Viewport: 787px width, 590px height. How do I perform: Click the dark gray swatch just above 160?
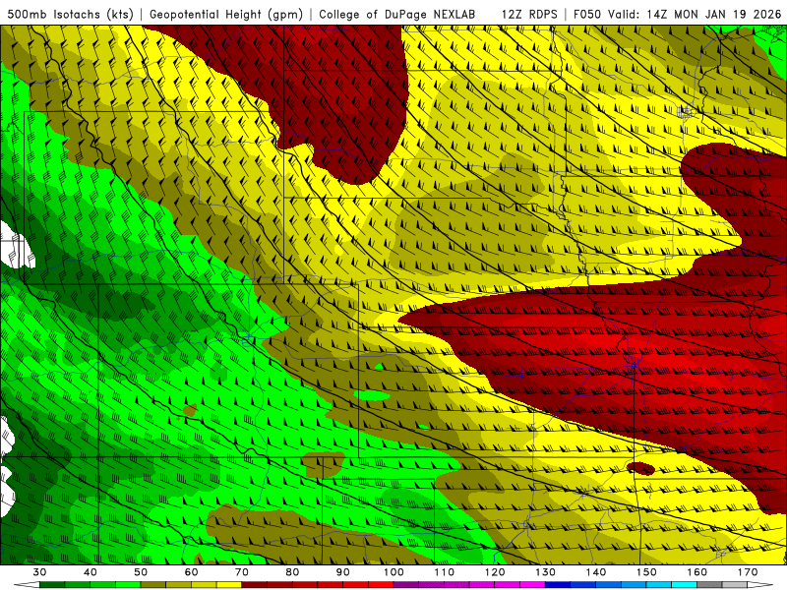709,584
